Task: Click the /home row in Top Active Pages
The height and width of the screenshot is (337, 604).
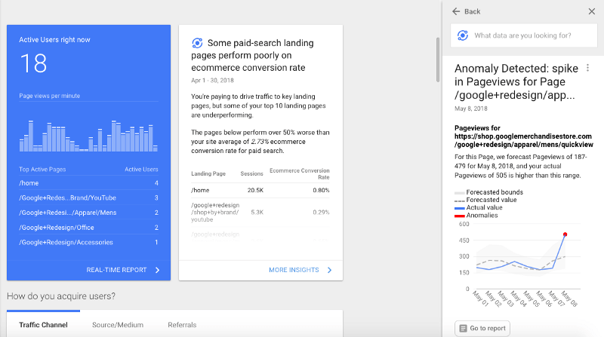Action: pos(88,183)
